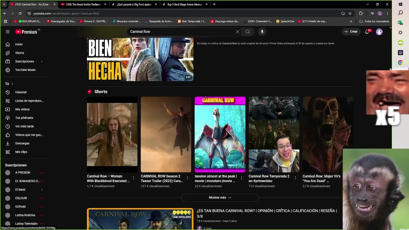Switch to The Beast Inside Parliament tab
Image resolution: width=409 pixels, height=230 pixels.
(x=83, y=4)
